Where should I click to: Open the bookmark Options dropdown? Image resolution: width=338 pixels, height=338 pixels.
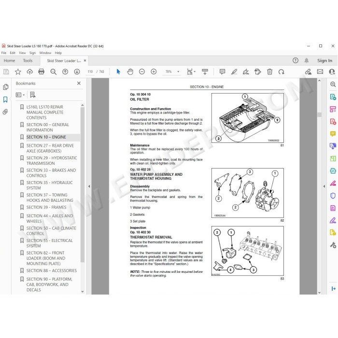point(20,95)
